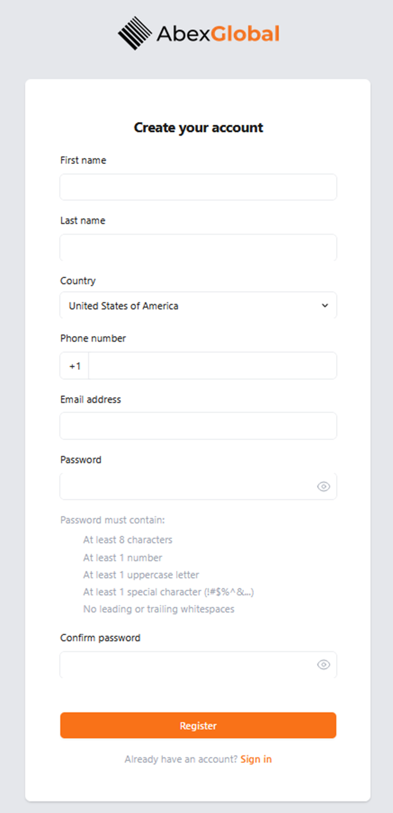Click into the Phone number input
393x813 pixels.
212,366
